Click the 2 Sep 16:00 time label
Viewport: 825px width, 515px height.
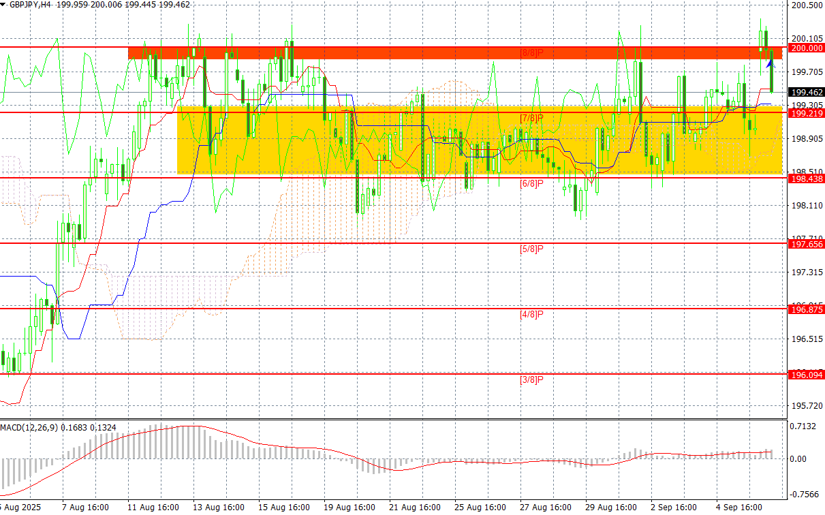coord(674,508)
